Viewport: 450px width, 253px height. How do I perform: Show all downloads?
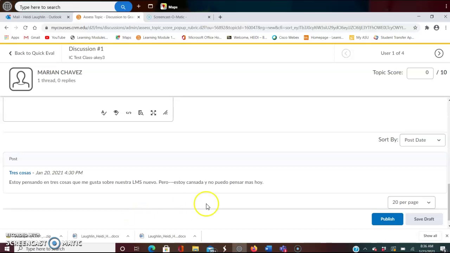pos(430,236)
